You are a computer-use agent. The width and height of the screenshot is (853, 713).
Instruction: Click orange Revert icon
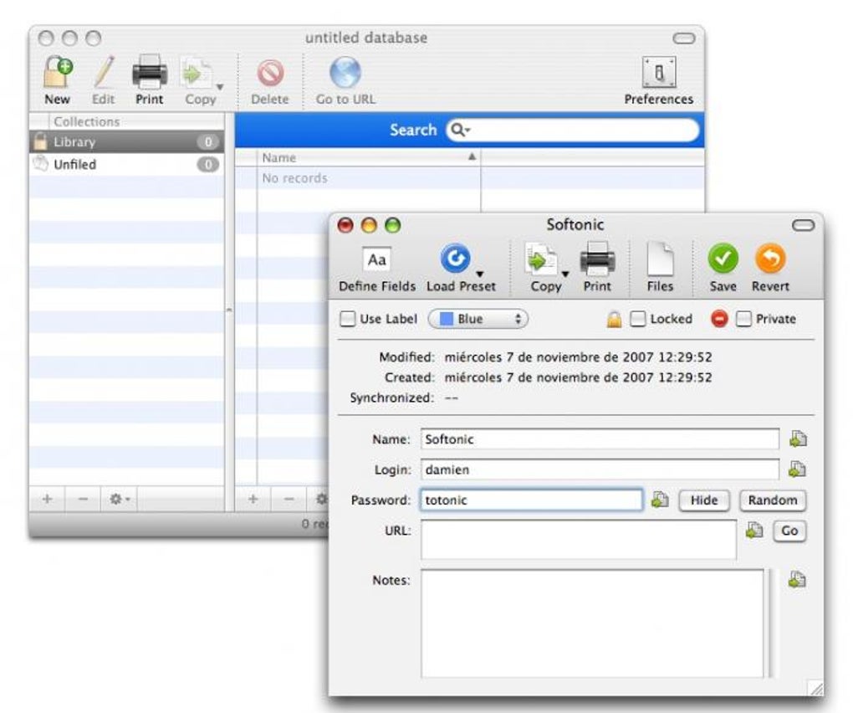[x=770, y=259]
